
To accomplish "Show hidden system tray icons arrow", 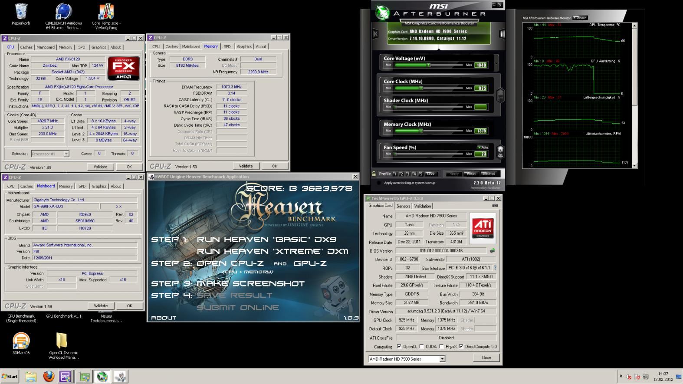I will pyautogui.click(x=621, y=376).
